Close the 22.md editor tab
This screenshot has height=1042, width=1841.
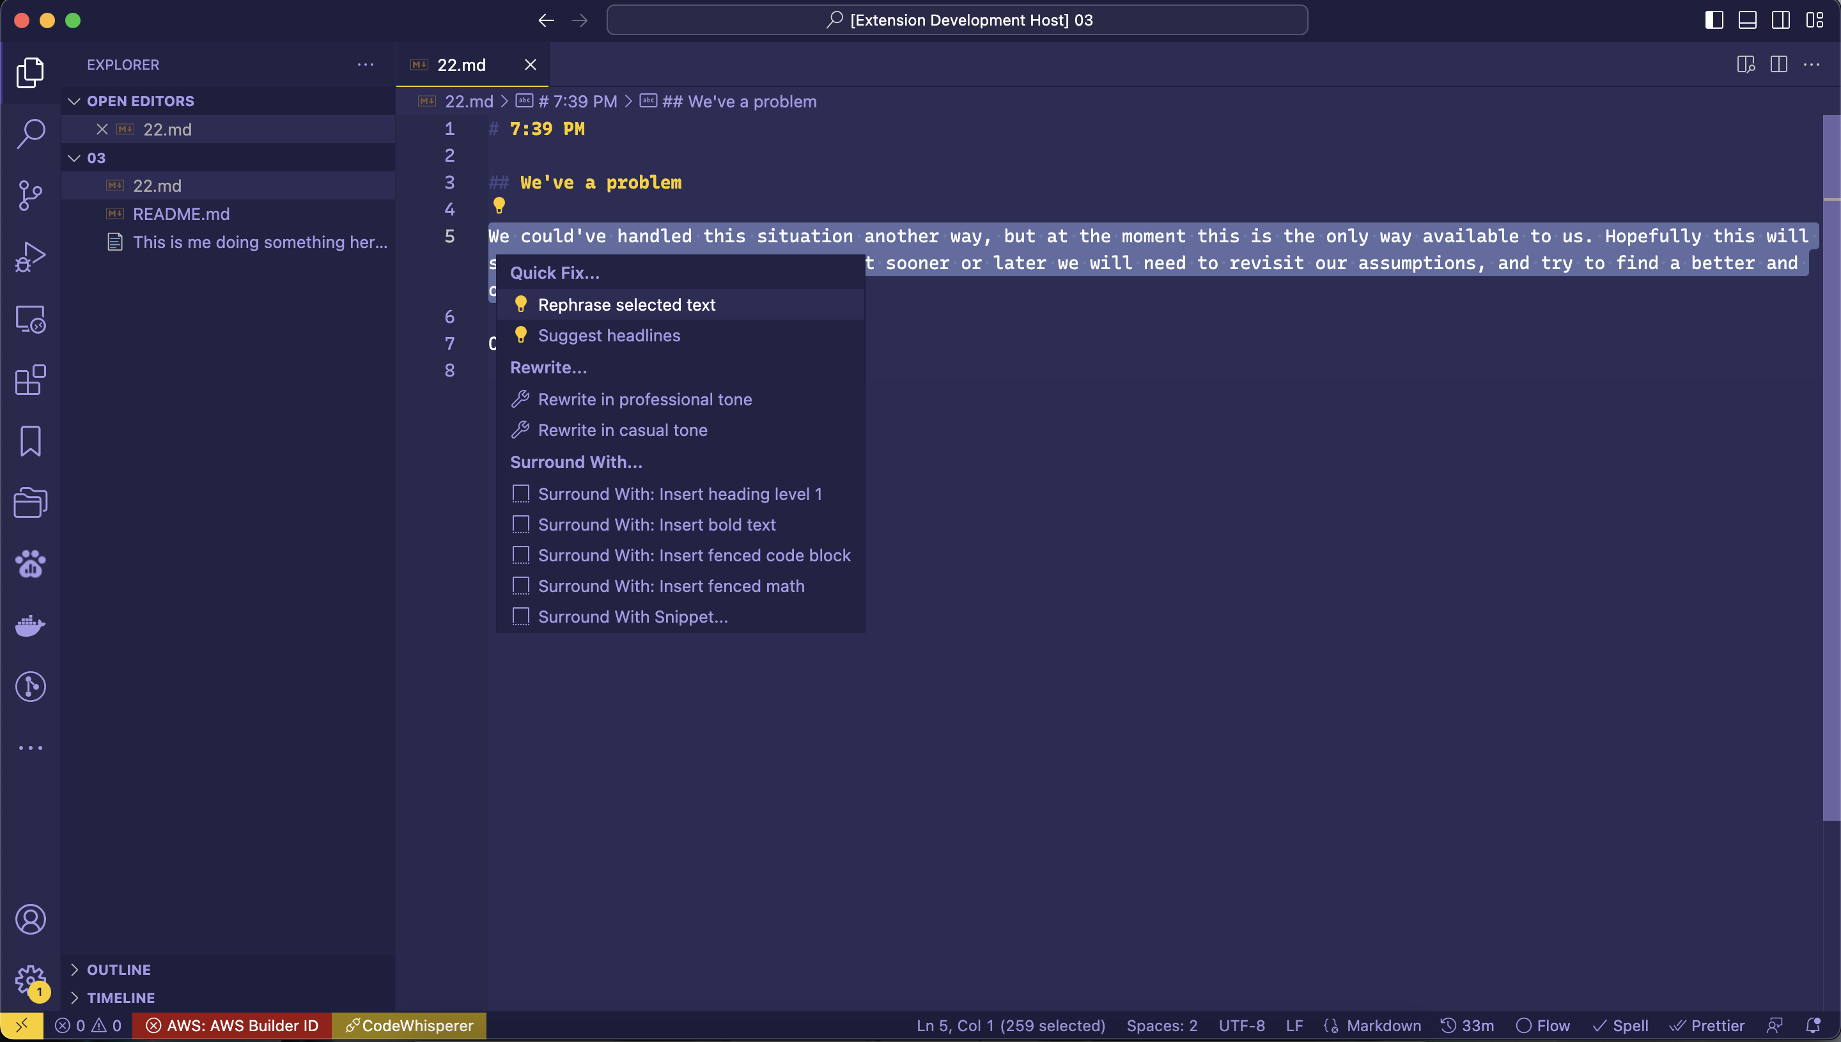point(530,65)
